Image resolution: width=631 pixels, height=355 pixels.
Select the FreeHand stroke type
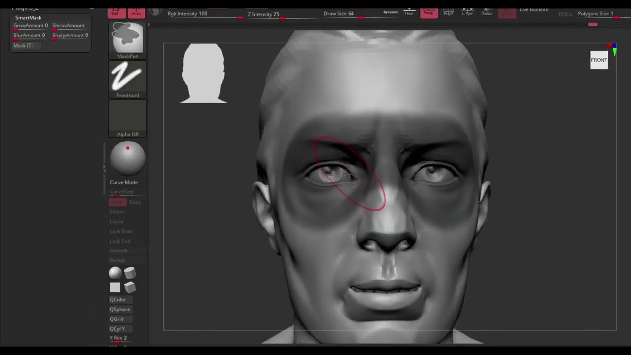pyautogui.click(x=128, y=78)
